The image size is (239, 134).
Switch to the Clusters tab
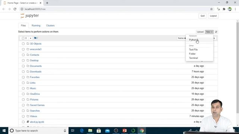[x=50, y=26]
